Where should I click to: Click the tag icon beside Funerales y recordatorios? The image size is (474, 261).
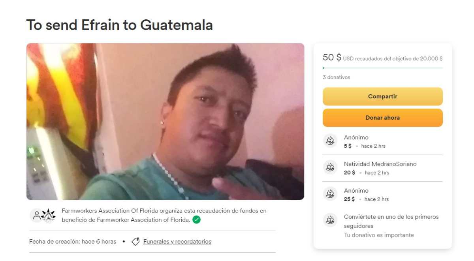click(x=135, y=242)
